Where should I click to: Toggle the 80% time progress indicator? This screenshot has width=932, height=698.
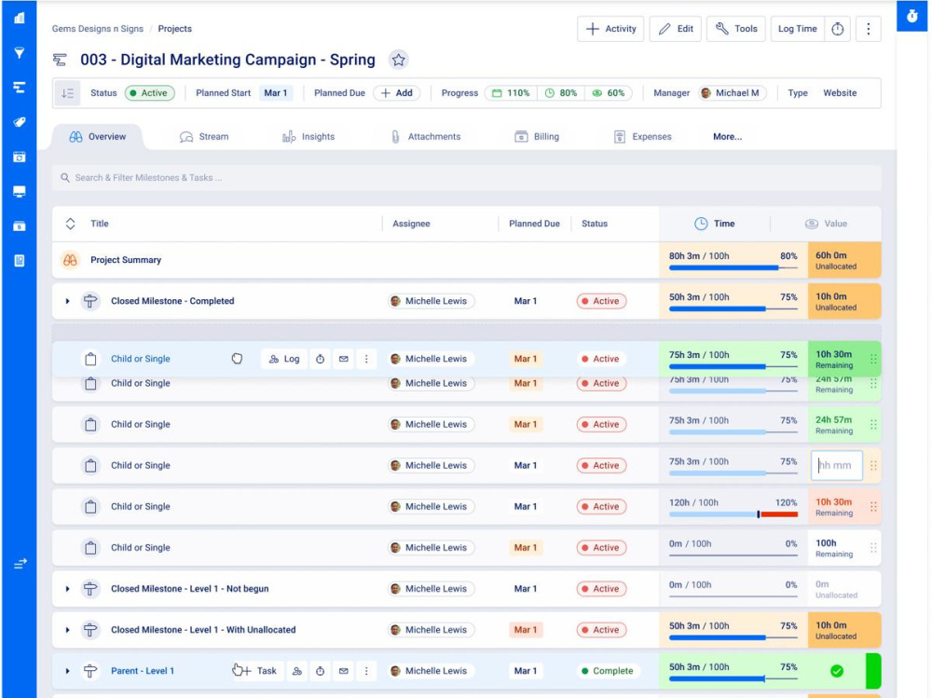point(561,93)
